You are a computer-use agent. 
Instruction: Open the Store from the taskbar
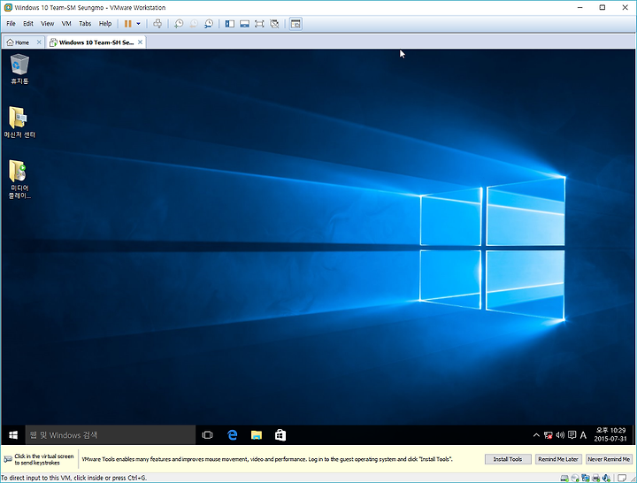coord(280,435)
